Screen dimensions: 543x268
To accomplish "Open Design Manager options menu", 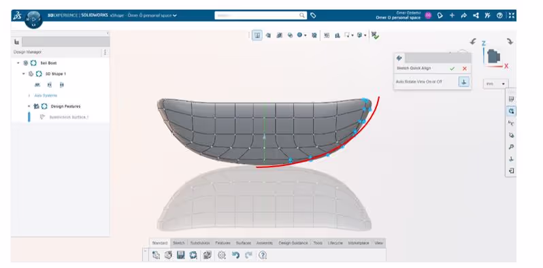I will (105, 52).
